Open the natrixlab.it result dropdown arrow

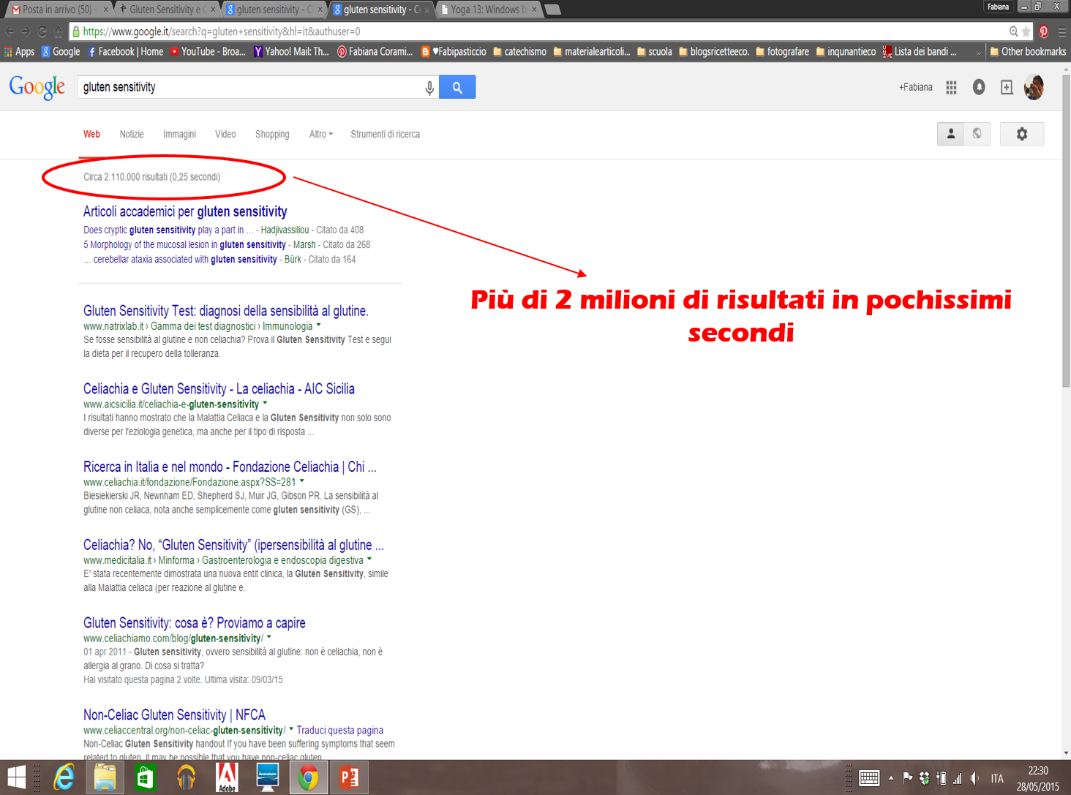tap(318, 325)
